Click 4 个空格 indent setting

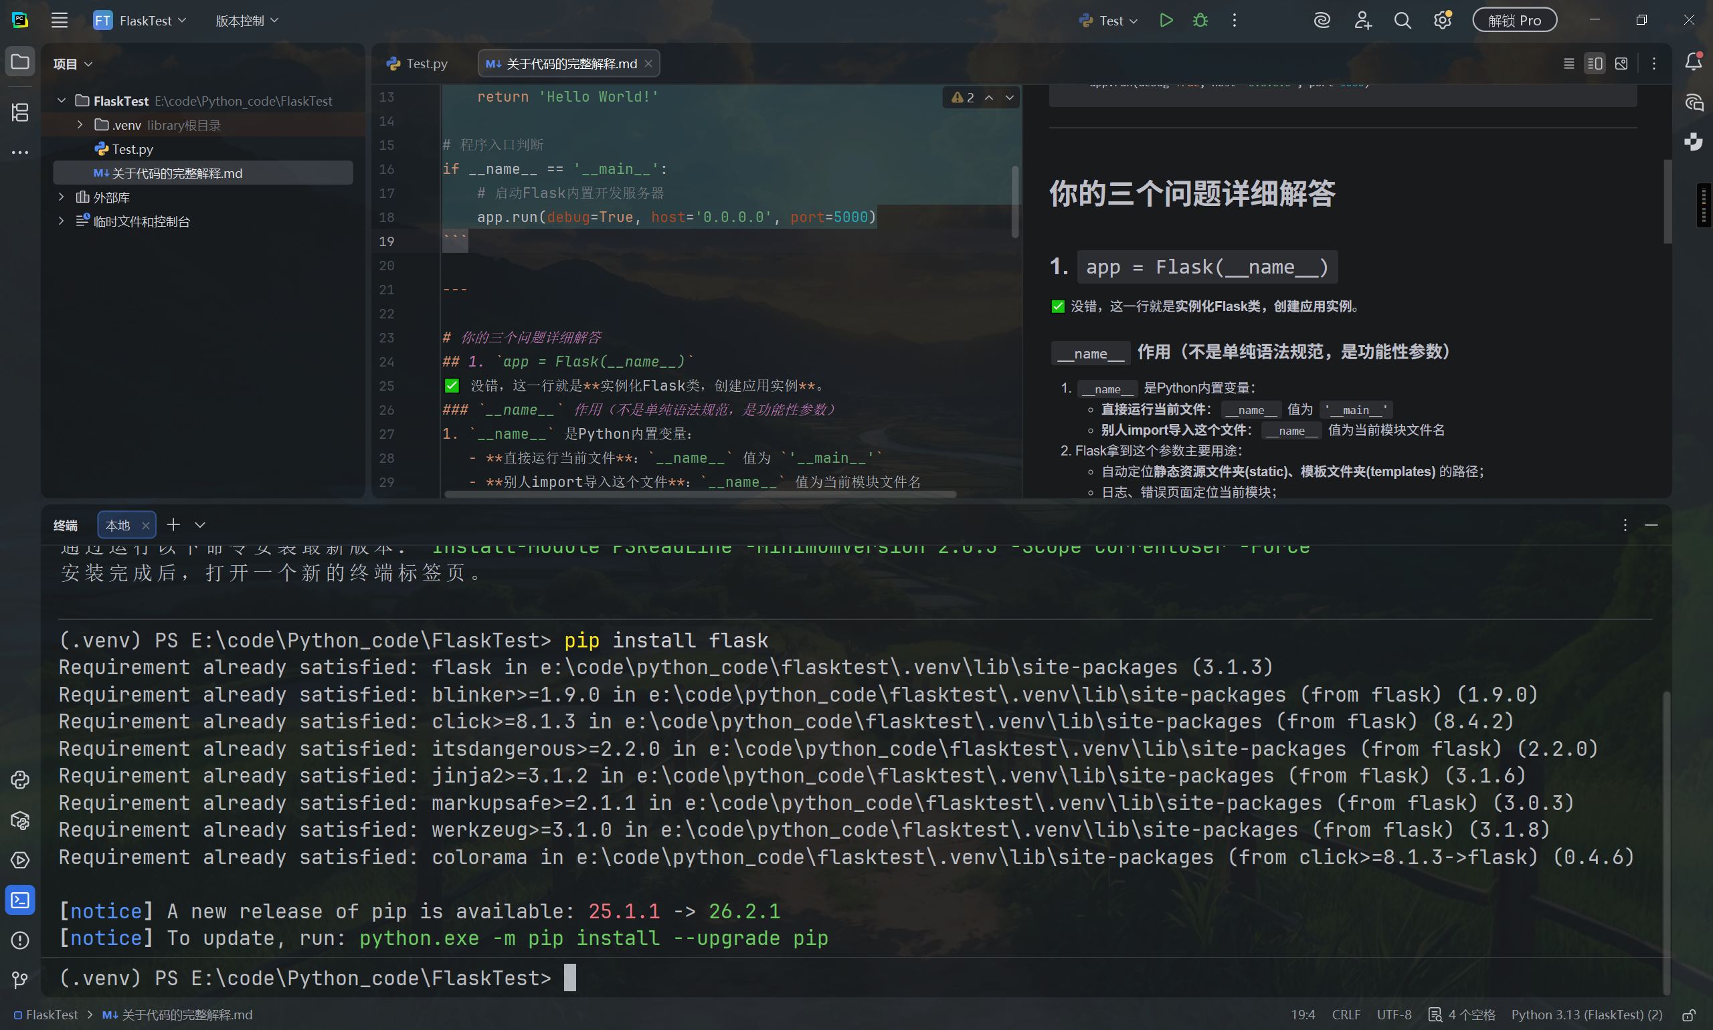(x=1461, y=1015)
